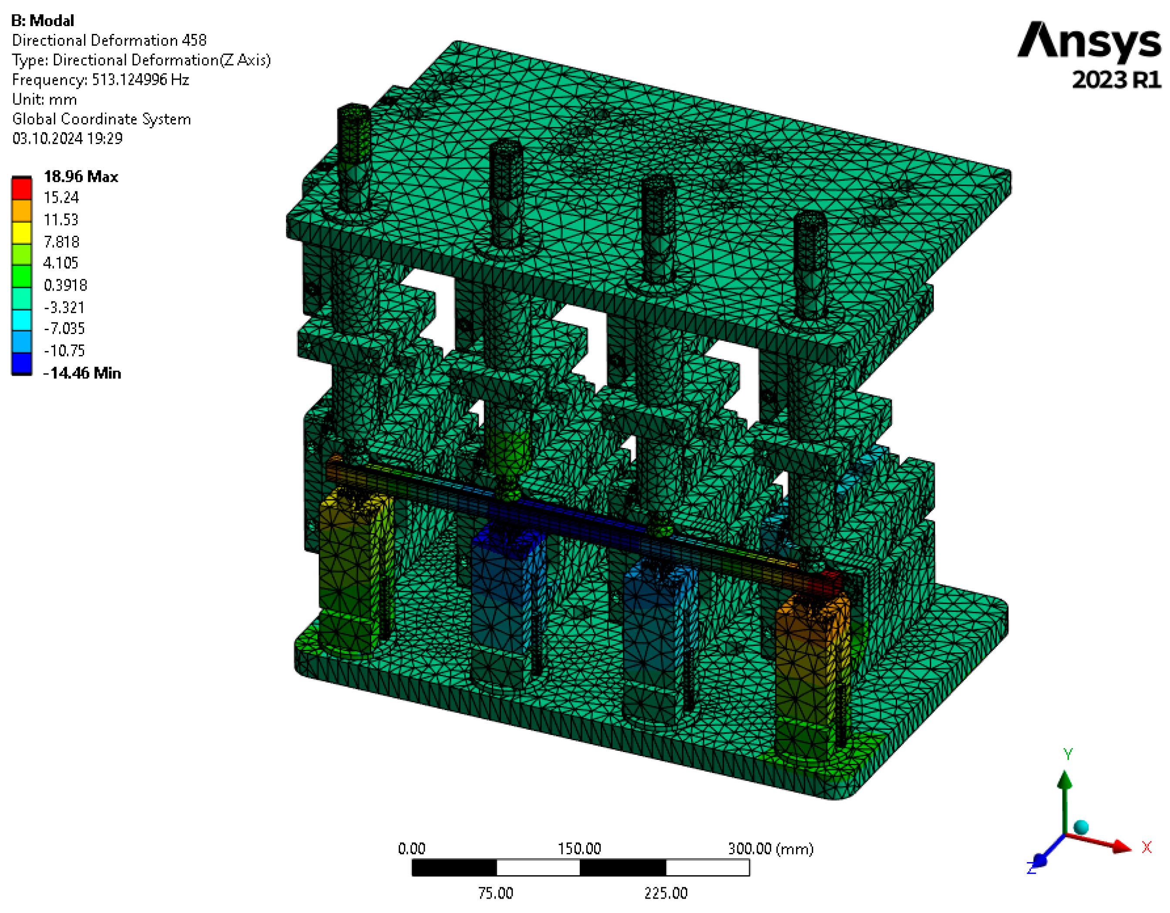
Task: Click the scale ruler bar
Action: [580, 867]
